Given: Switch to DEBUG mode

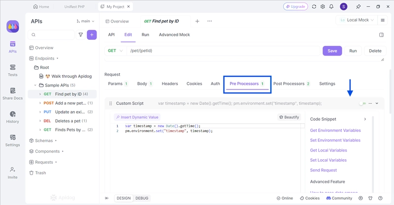Looking at the screenshot, I should (142, 198).
